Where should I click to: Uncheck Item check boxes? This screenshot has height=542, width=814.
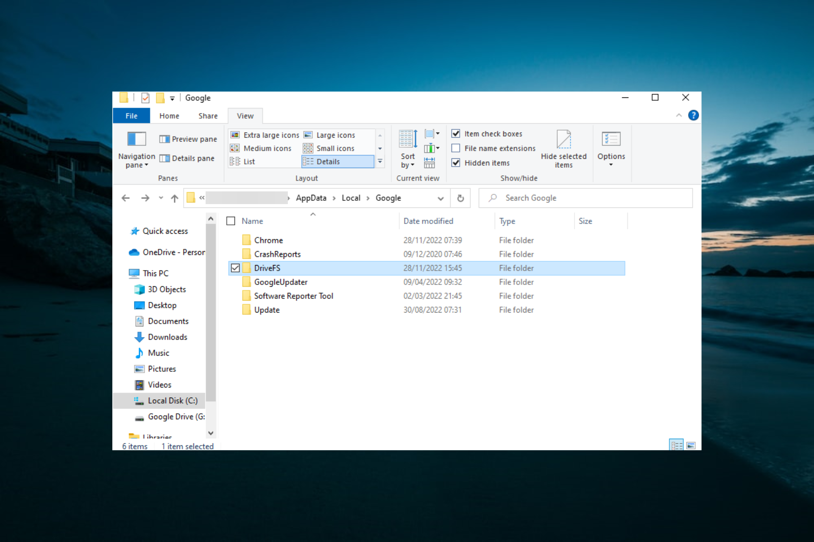(456, 134)
